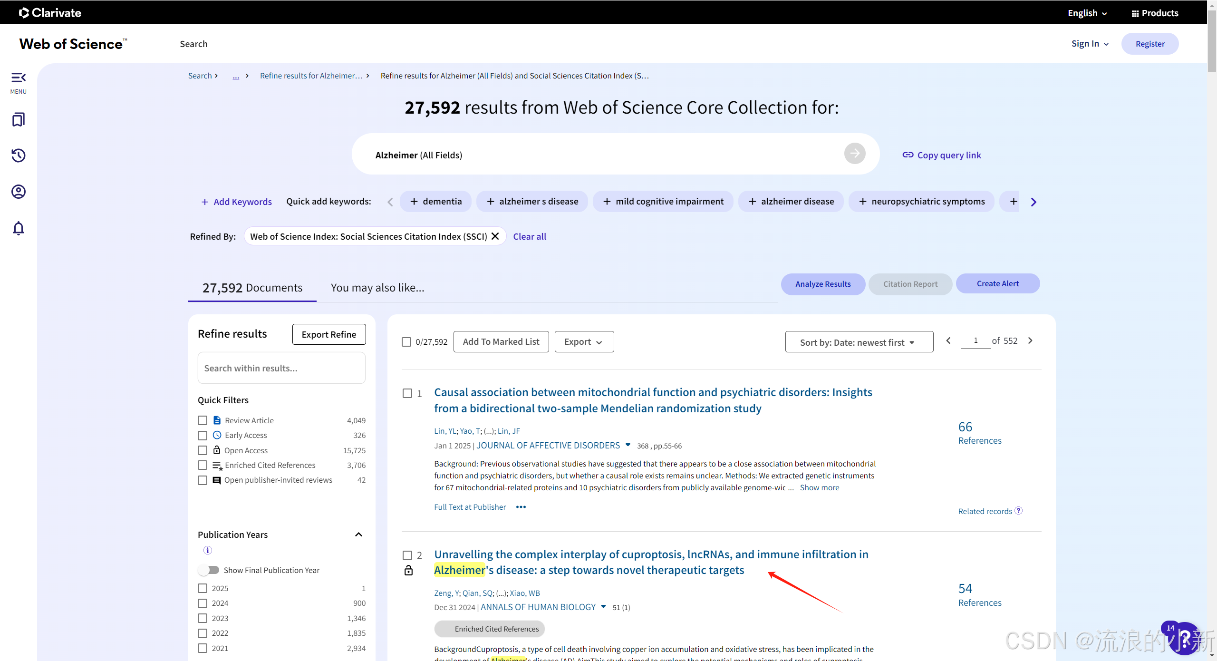Open the Products menu

(x=1155, y=13)
